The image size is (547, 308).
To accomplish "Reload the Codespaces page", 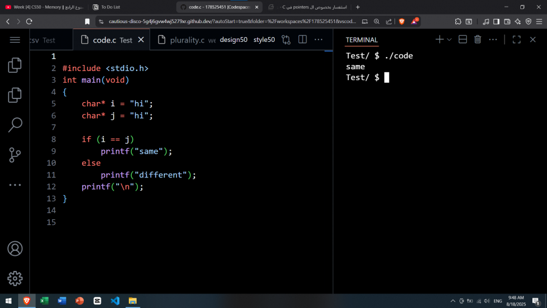I will 29,22.
